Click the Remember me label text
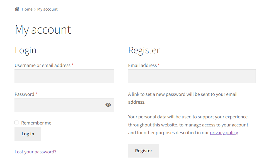Screen dimensions: 266x162 click(36, 123)
